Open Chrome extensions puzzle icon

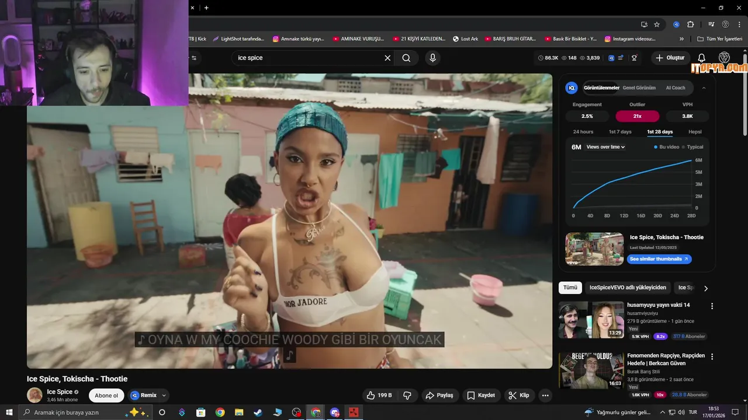(x=690, y=24)
